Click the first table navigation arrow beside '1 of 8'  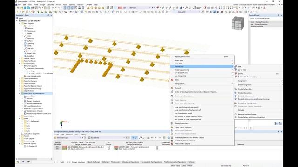tap(54, 162)
